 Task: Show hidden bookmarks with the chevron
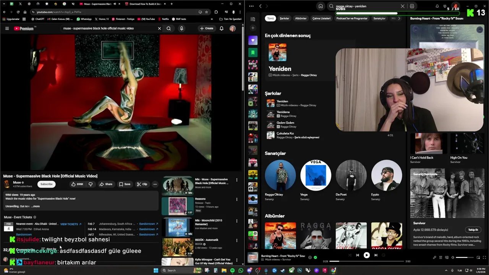212,19
